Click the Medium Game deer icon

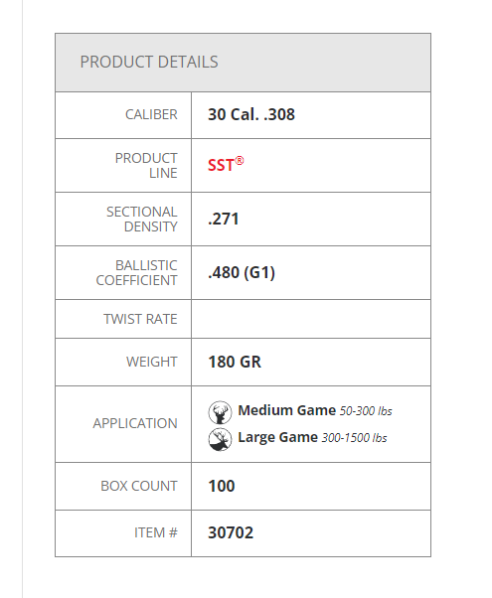(220, 412)
